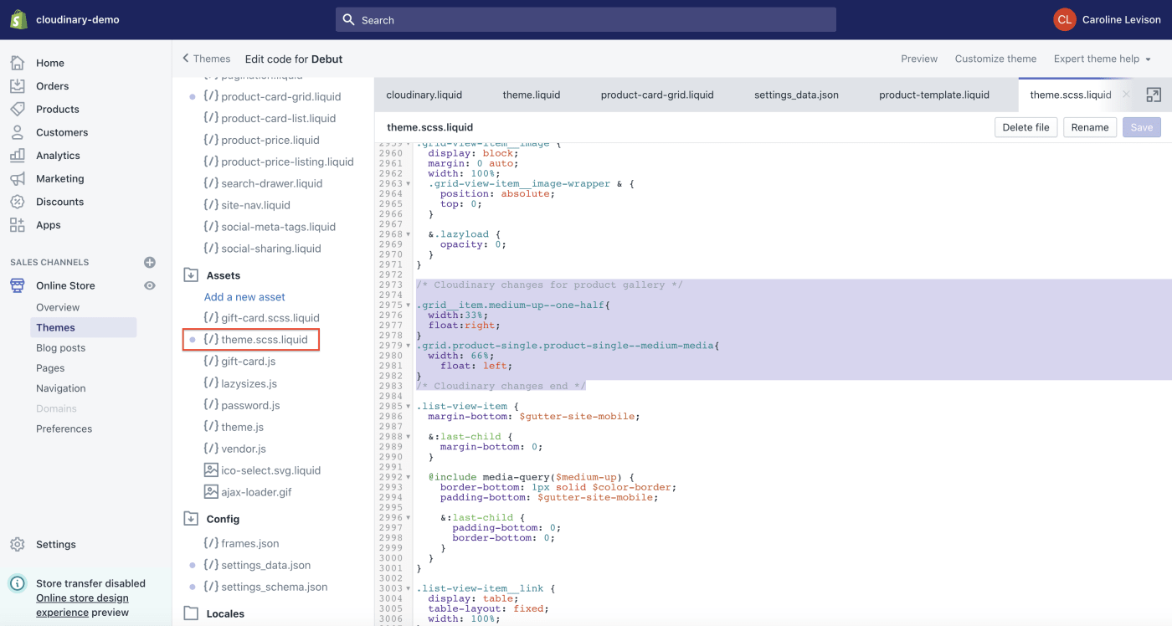Viewport: 1172px width, 626px height.
Task: Collapse the Assets folder
Action: click(191, 275)
